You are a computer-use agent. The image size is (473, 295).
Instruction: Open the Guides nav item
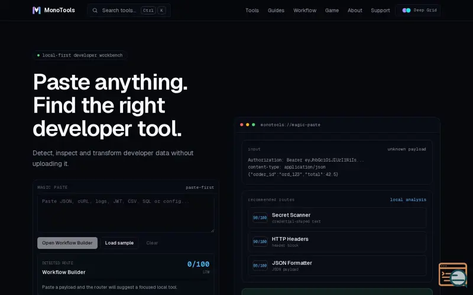pyautogui.click(x=276, y=10)
